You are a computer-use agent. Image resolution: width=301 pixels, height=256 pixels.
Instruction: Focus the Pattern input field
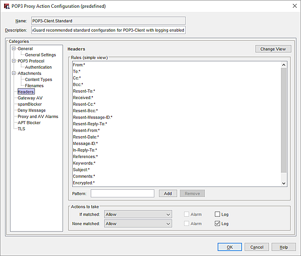point(123,193)
